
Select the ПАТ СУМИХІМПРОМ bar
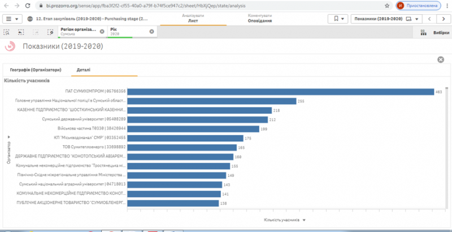point(280,92)
